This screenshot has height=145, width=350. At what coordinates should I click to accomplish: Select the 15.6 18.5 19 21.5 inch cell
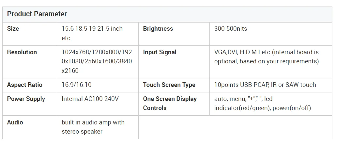point(92,33)
